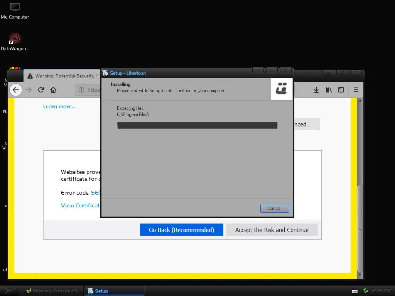Click the setup icon in the title bar
Viewport: 395px width, 296px height.
105,73
